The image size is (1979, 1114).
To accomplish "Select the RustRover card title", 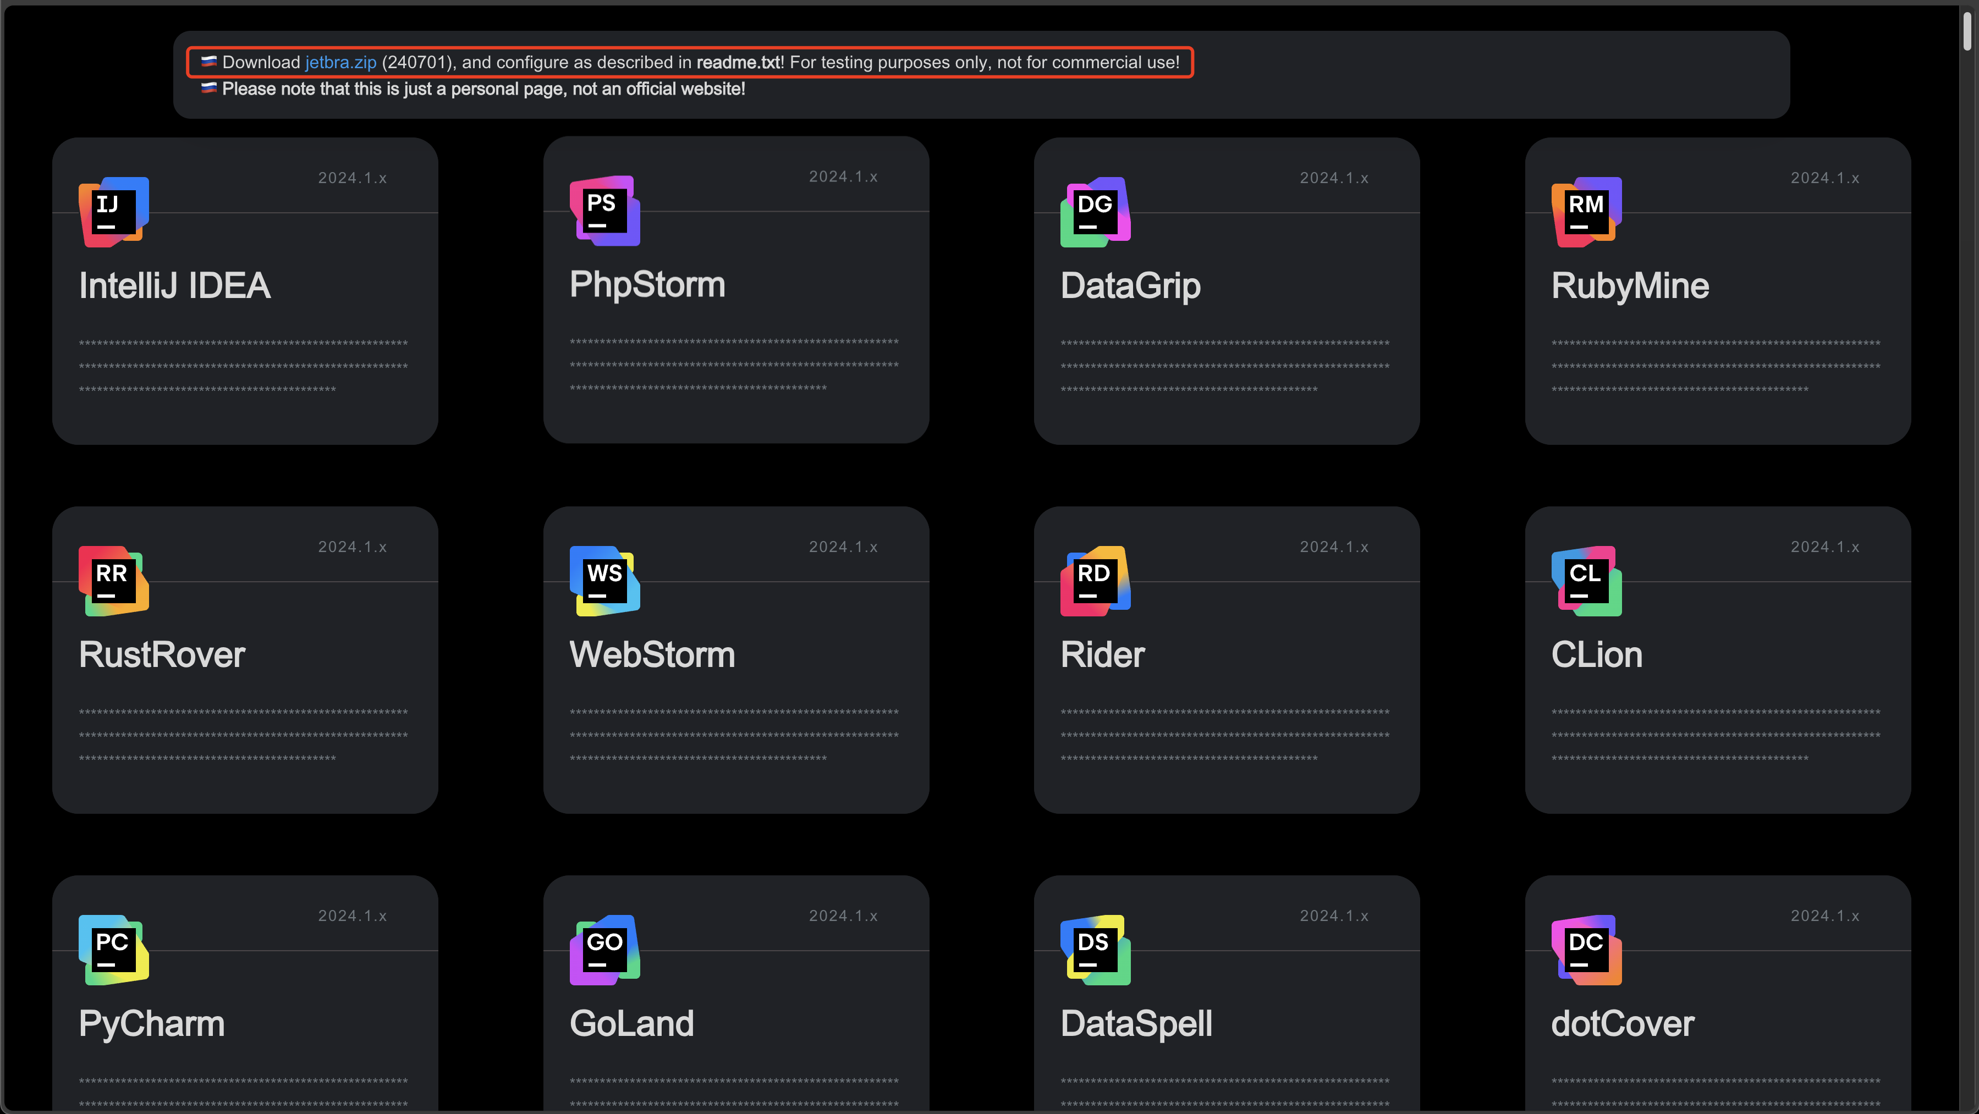I will pos(161,655).
